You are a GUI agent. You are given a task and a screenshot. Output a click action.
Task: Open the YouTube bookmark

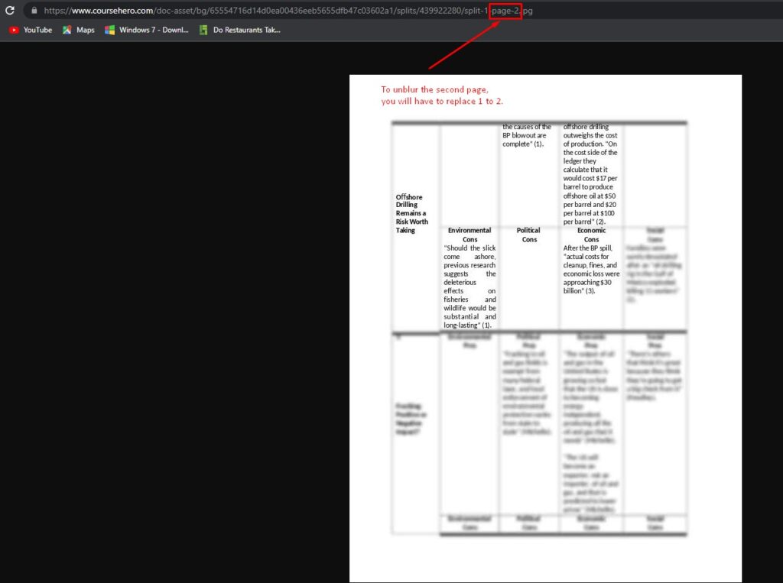pos(31,30)
